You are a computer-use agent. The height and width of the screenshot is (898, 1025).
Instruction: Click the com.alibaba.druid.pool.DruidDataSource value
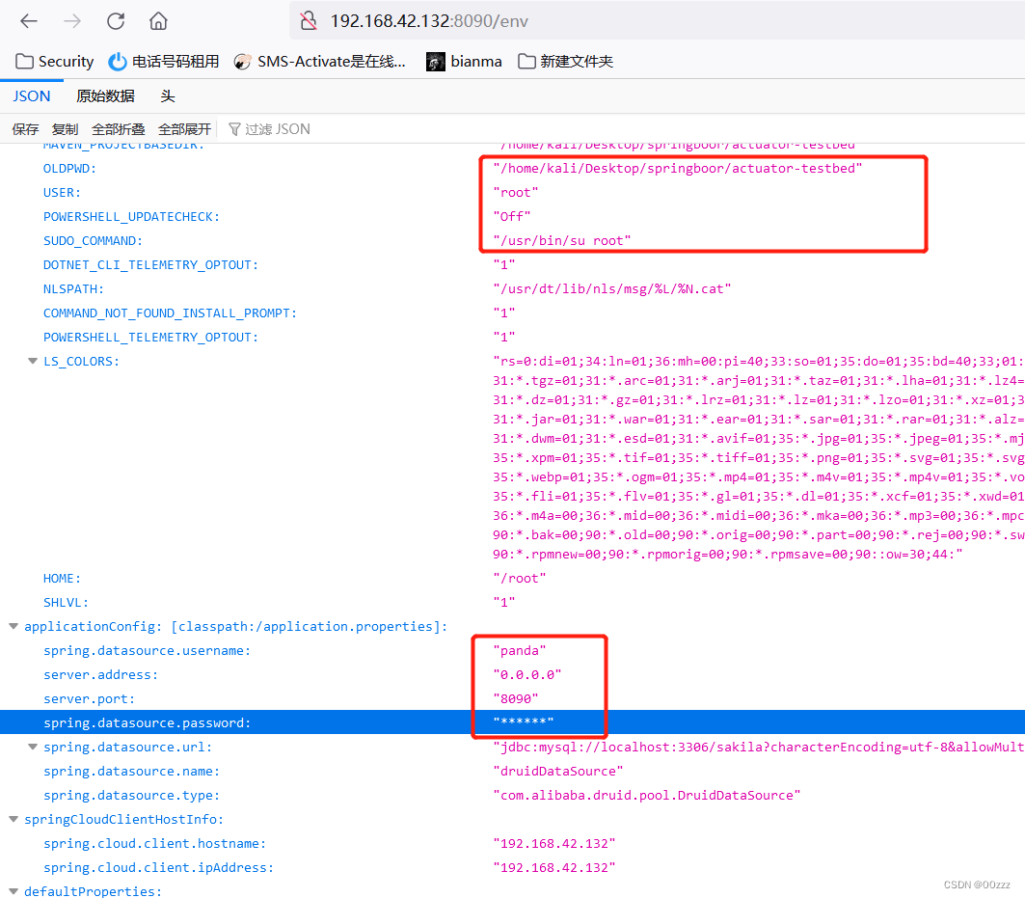pos(647,796)
